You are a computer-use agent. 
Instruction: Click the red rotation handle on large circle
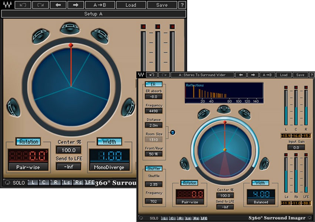[x=71, y=45]
